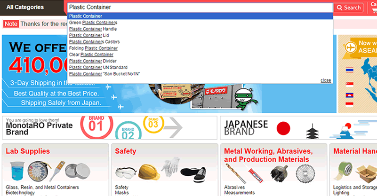Image resolution: width=377 pixels, height=196 pixels.
Task: Click the cardboard box image
Action: coord(367,174)
